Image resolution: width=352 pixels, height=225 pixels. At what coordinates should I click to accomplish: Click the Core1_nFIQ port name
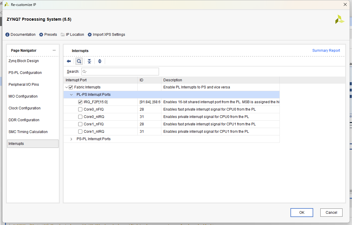tap(94, 124)
